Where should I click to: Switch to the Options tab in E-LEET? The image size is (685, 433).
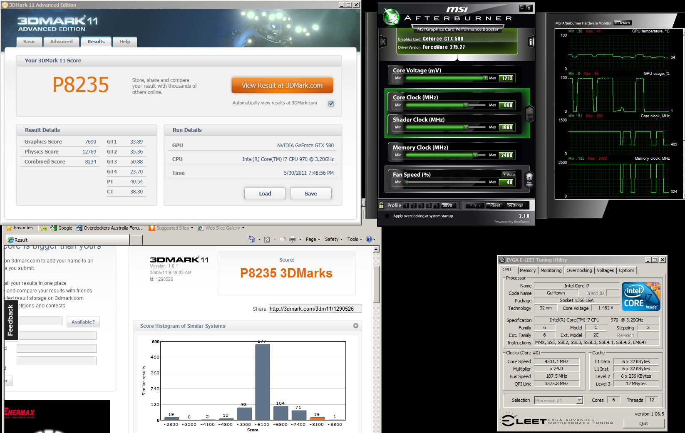627,270
